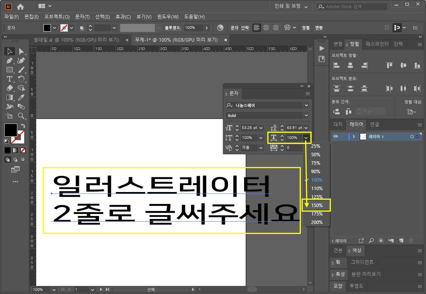Open zoom level dropdown at bottom
Viewport: 426px width, 294px height.
54,290
